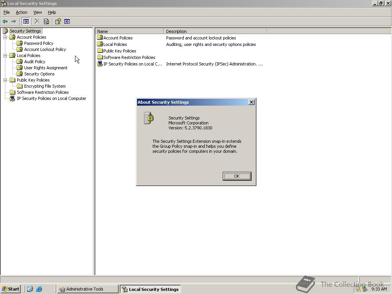
Task: Launch Internet Explorer from Quick Launch
Action: tap(39, 289)
